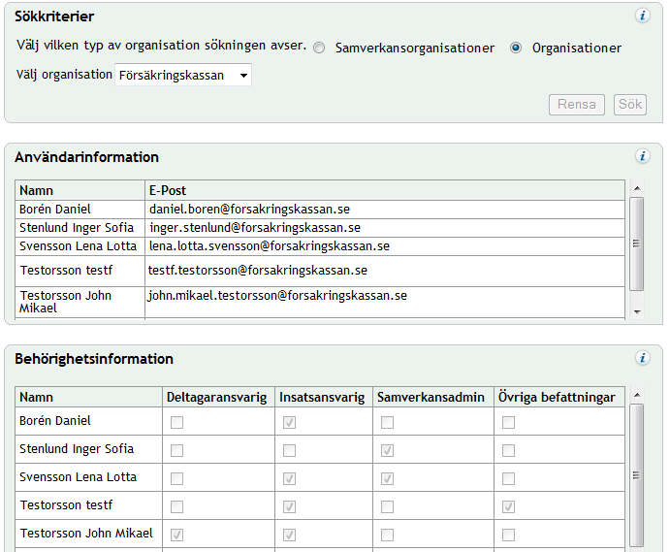Toggle Övriga befattningar checkbox for Testorsson testf

coord(508,506)
